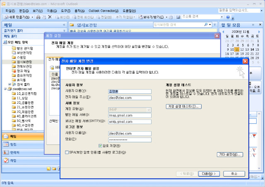Click the blue Help question mark icon
The width and height of the screenshot is (265, 187).
point(228,17)
